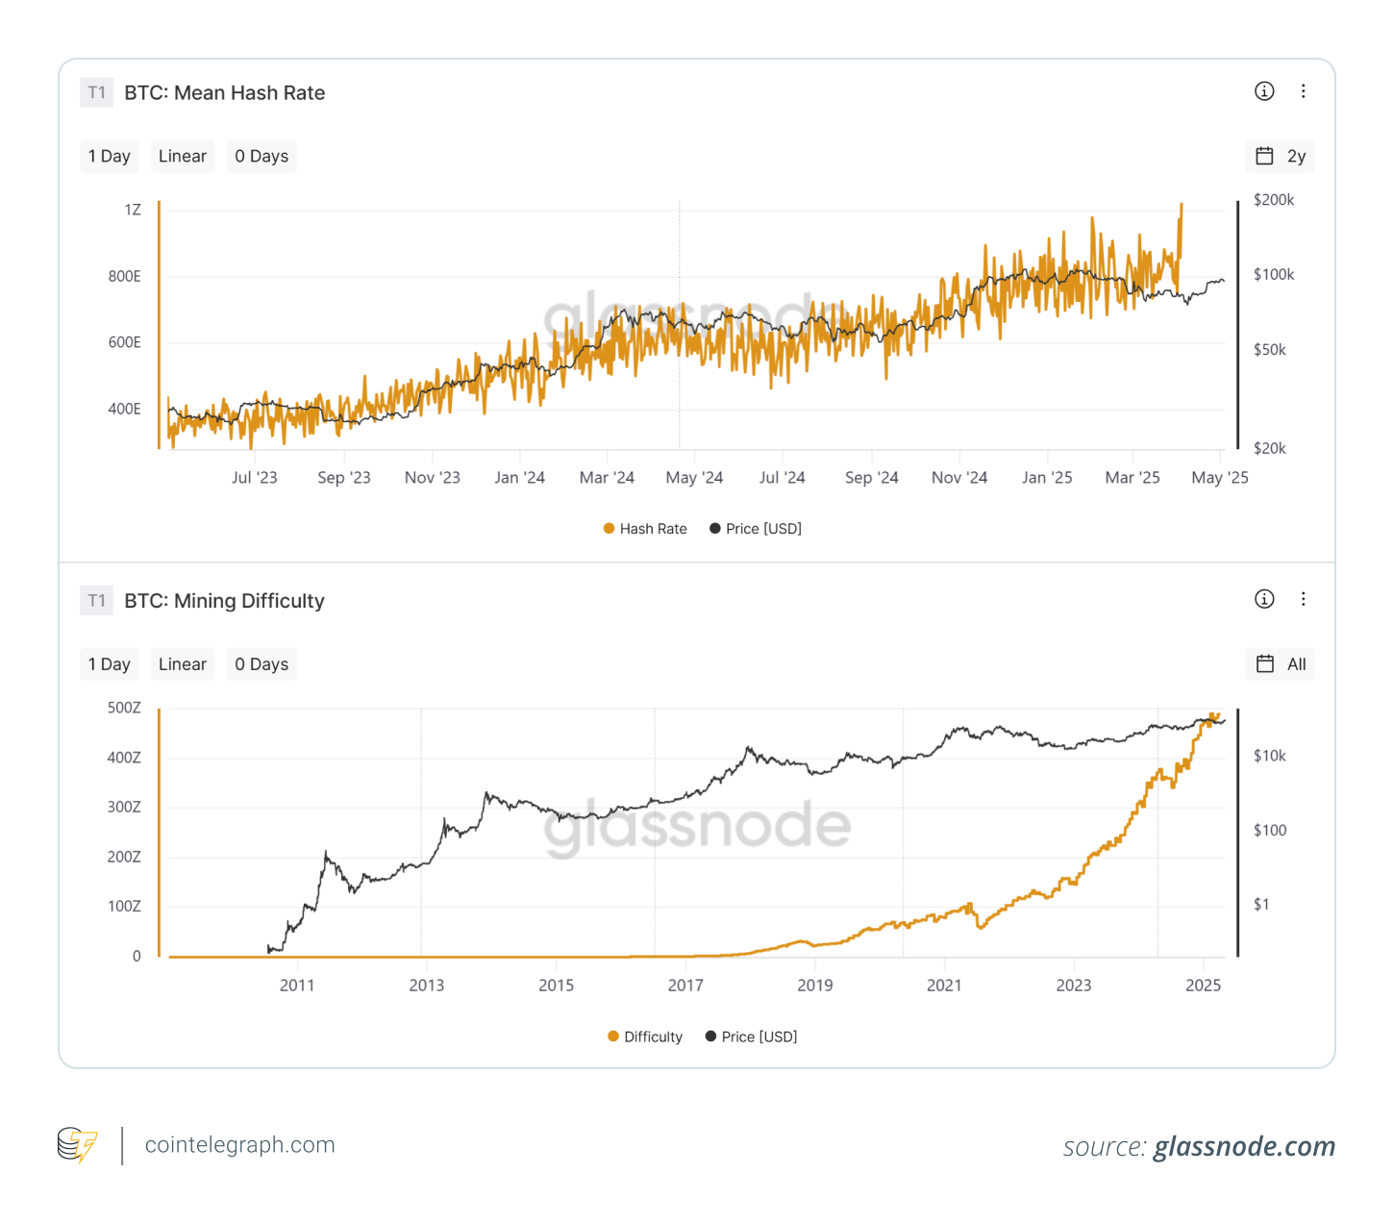This screenshot has width=1394, height=1223.
Task: Click the Cointelegraph logo icon
Action: [78, 1145]
